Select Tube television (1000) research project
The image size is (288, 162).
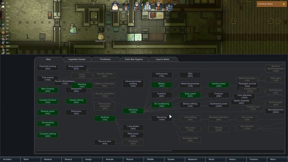pos(244,96)
